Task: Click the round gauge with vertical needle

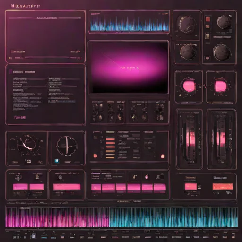Action: pos(67,146)
